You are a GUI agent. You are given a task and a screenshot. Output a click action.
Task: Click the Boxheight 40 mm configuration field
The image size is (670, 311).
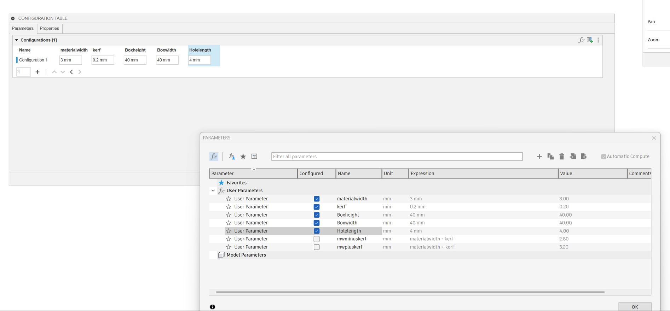click(x=135, y=60)
